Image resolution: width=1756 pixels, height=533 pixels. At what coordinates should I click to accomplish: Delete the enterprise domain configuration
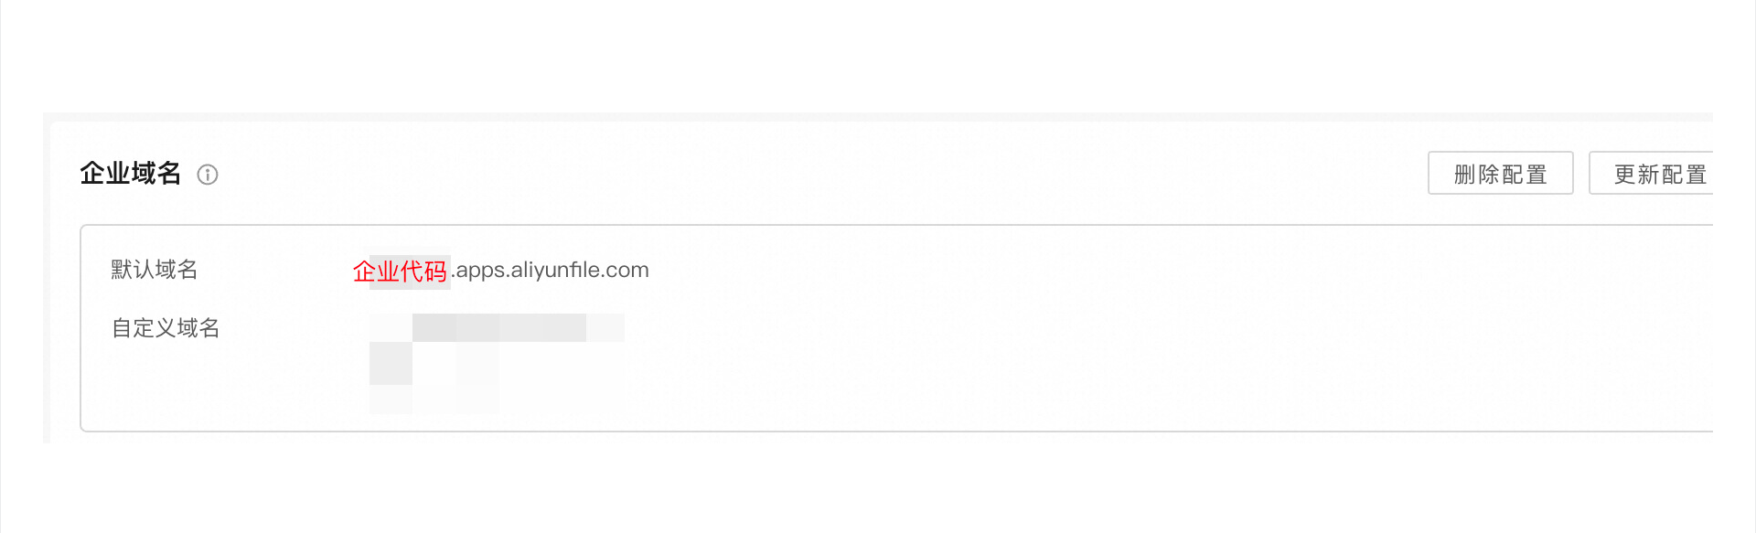(1500, 173)
